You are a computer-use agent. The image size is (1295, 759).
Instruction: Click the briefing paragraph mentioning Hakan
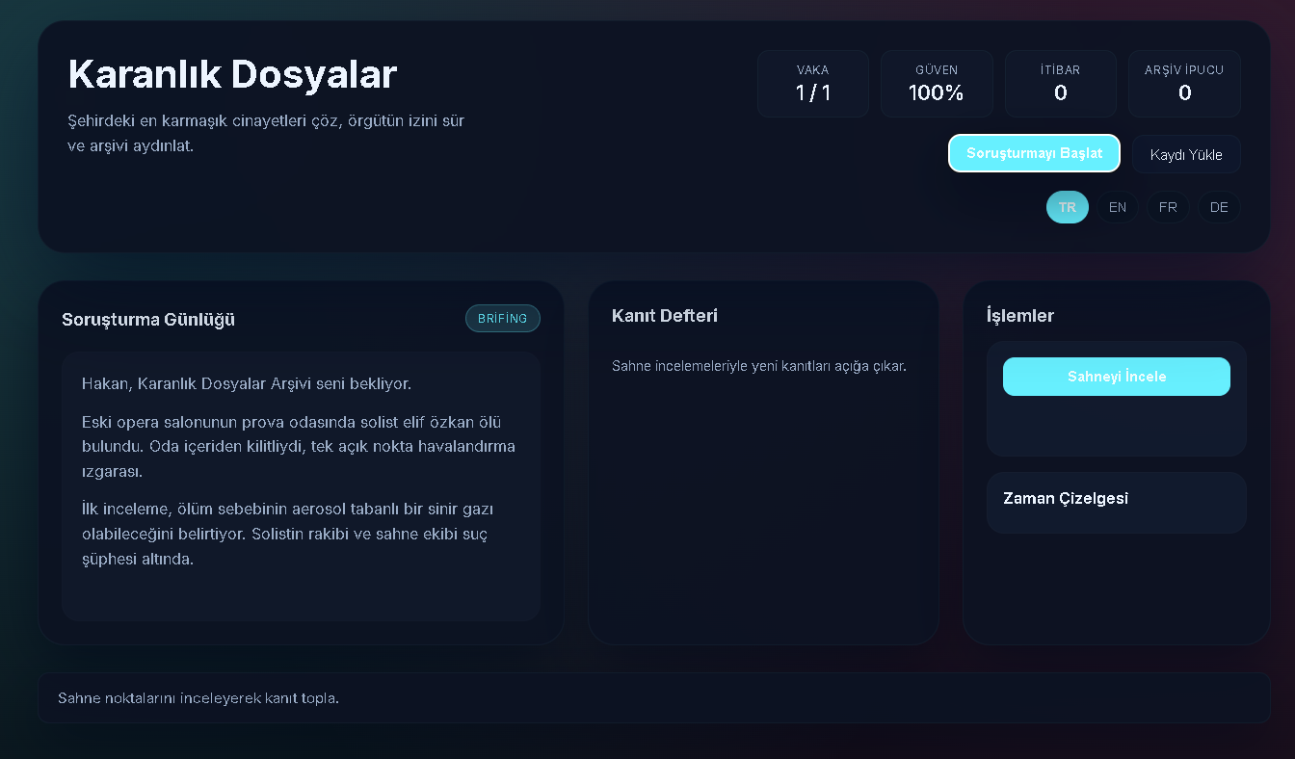[x=247, y=384]
